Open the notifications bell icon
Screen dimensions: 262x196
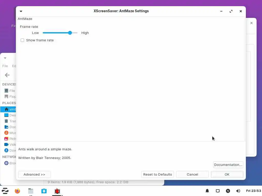(207, 191)
